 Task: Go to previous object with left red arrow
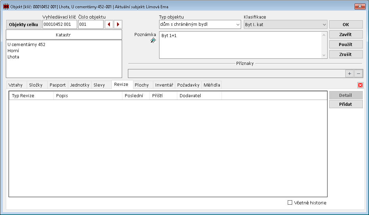(109, 24)
